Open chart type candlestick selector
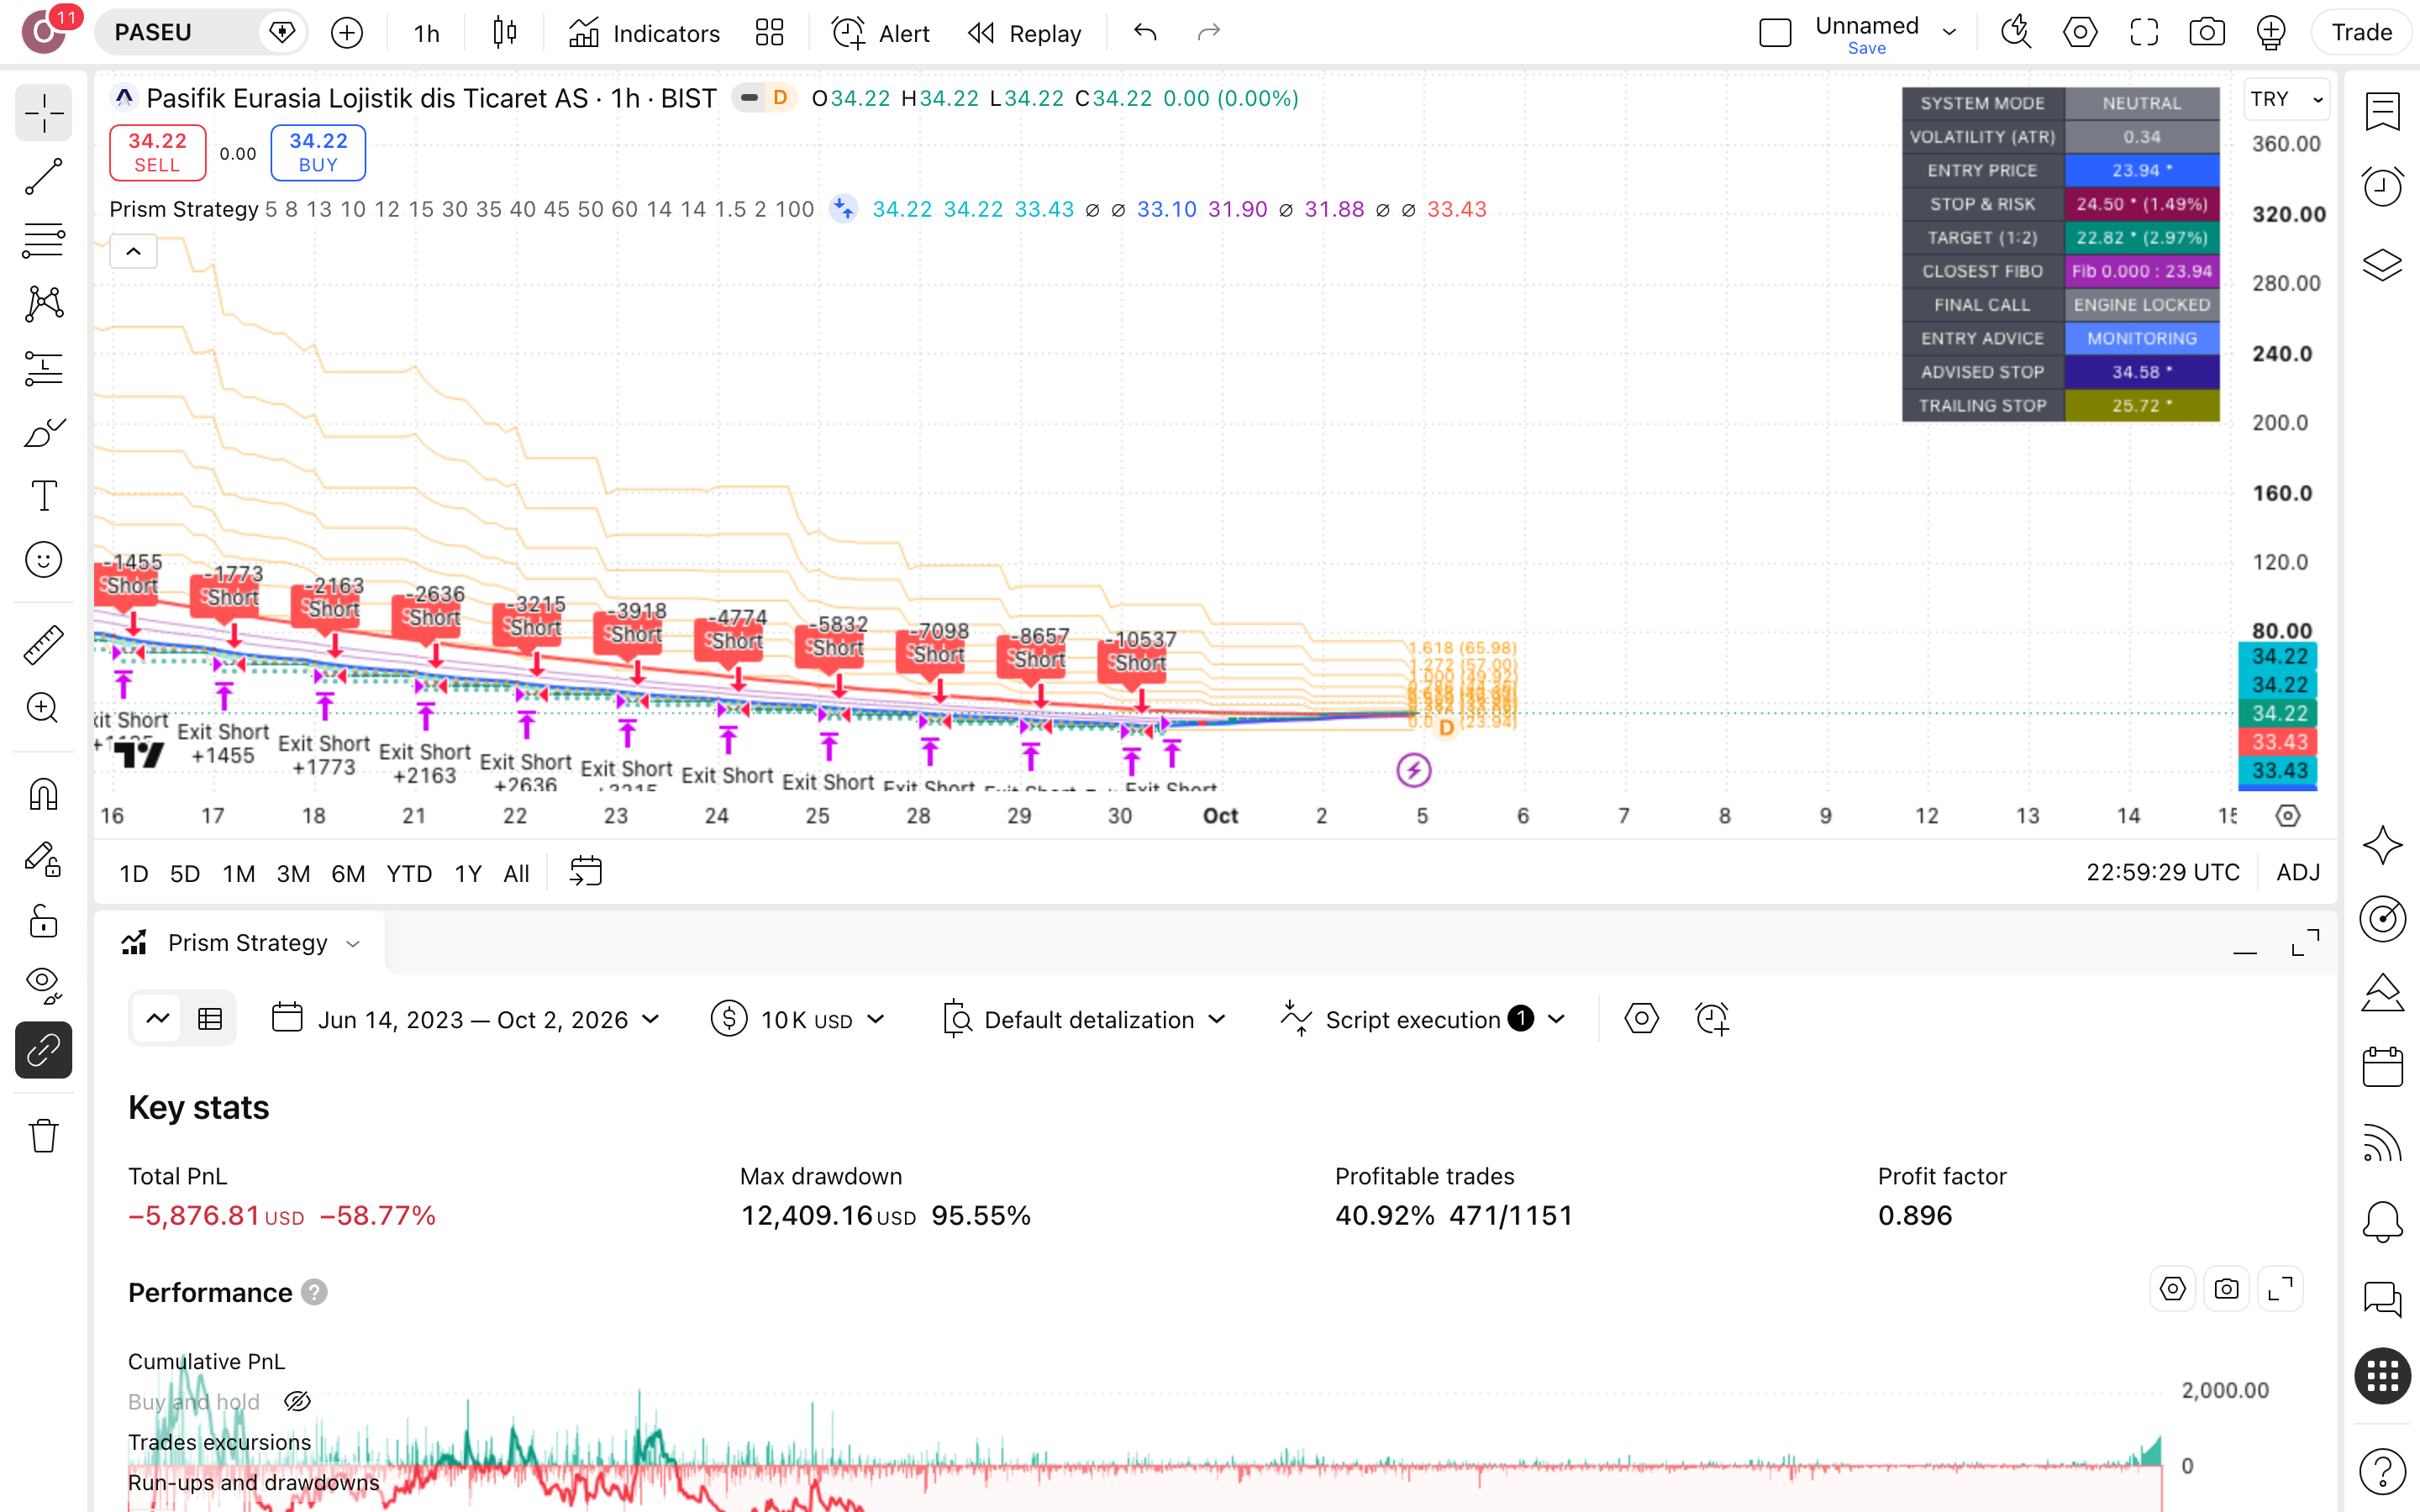The width and height of the screenshot is (2420, 1512). [x=505, y=33]
